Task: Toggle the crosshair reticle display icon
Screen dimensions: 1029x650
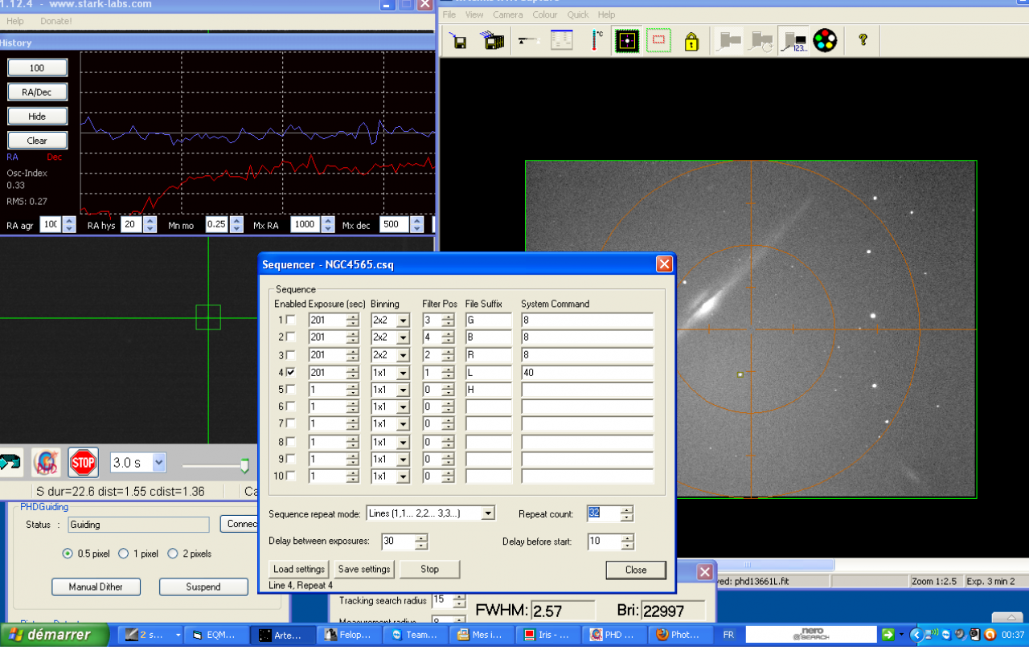Action: coord(626,40)
